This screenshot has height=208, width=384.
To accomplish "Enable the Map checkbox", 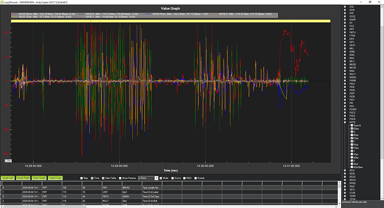I will [x=82, y=178].
